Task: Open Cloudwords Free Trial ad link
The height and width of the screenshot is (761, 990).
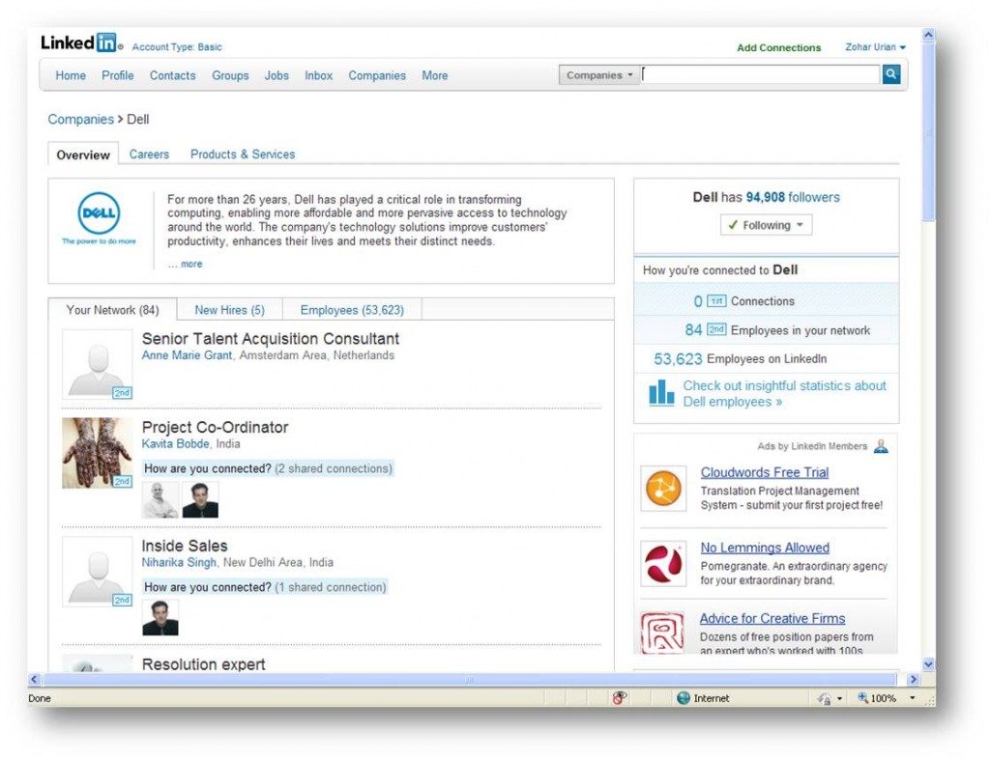Action: (x=765, y=472)
